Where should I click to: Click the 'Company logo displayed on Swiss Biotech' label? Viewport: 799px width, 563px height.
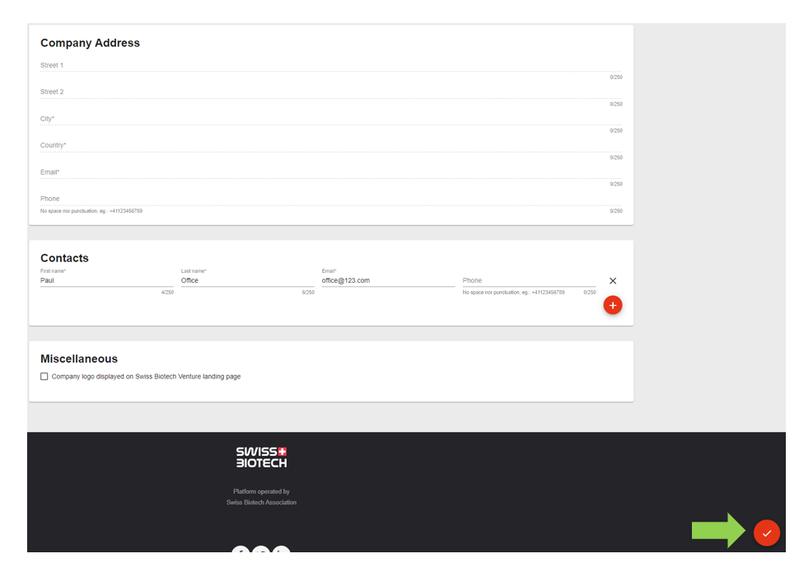point(146,377)
